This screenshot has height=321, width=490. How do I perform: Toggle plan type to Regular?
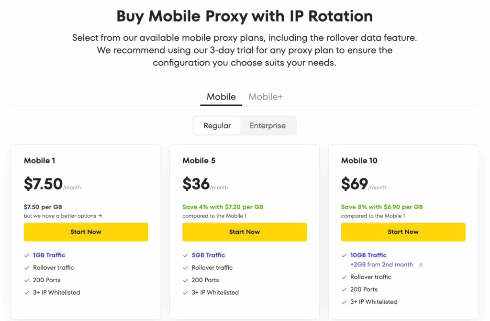coord(217,126)
